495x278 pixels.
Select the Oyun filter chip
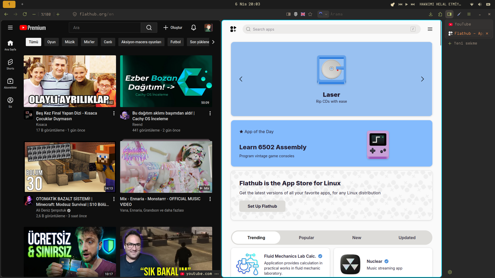52,42
